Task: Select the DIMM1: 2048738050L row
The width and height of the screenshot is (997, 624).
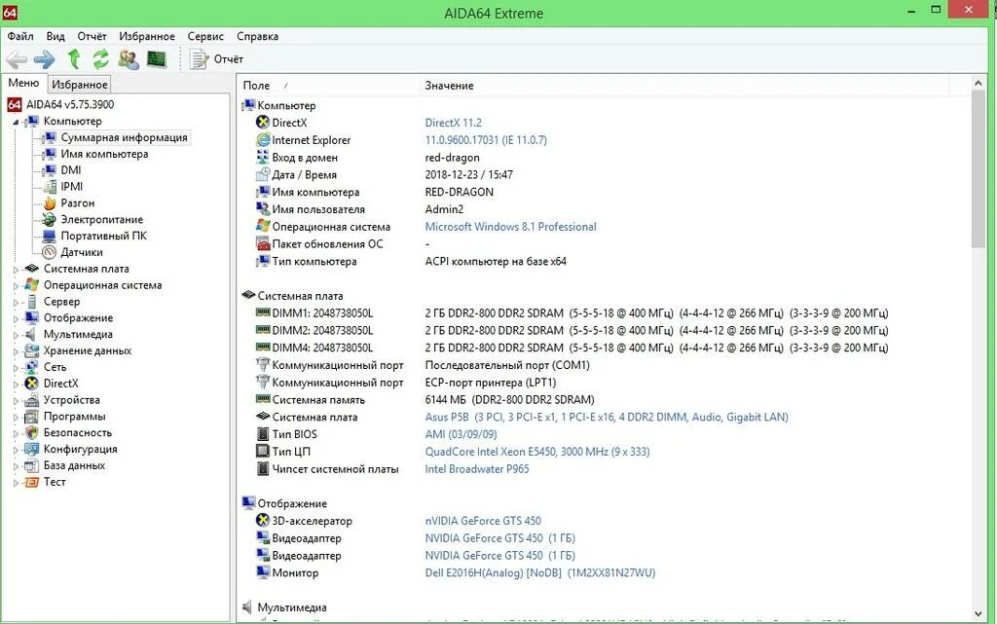Action: click(x=322, y=313)
